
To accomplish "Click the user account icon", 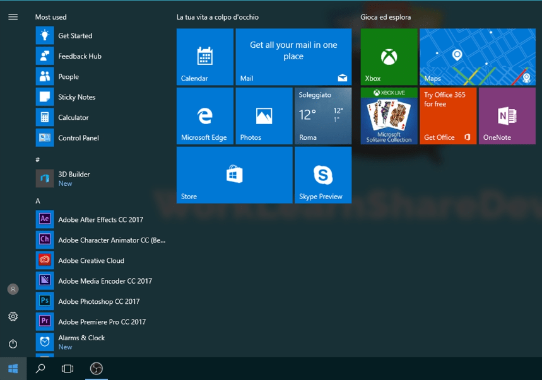I will pyautogui.click(x=13, y=289).
